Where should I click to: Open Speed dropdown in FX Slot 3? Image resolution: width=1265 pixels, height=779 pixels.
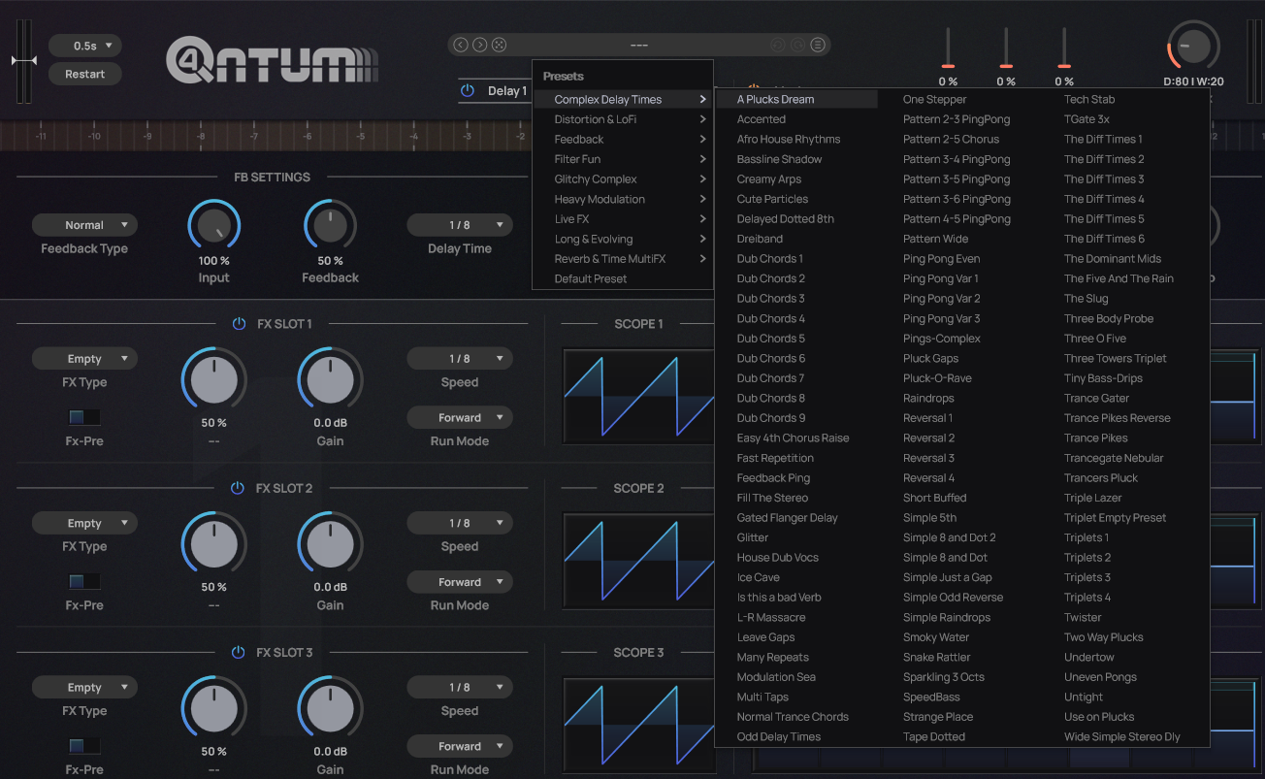tap(460, 687)
